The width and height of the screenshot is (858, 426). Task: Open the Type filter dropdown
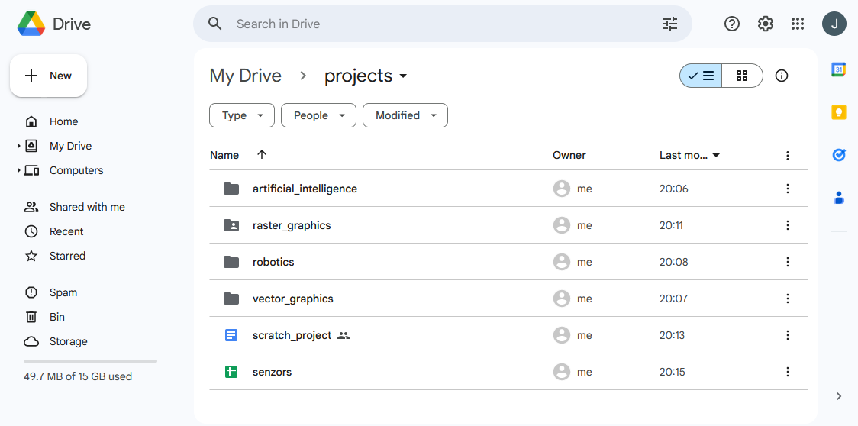tap(241, 115)
